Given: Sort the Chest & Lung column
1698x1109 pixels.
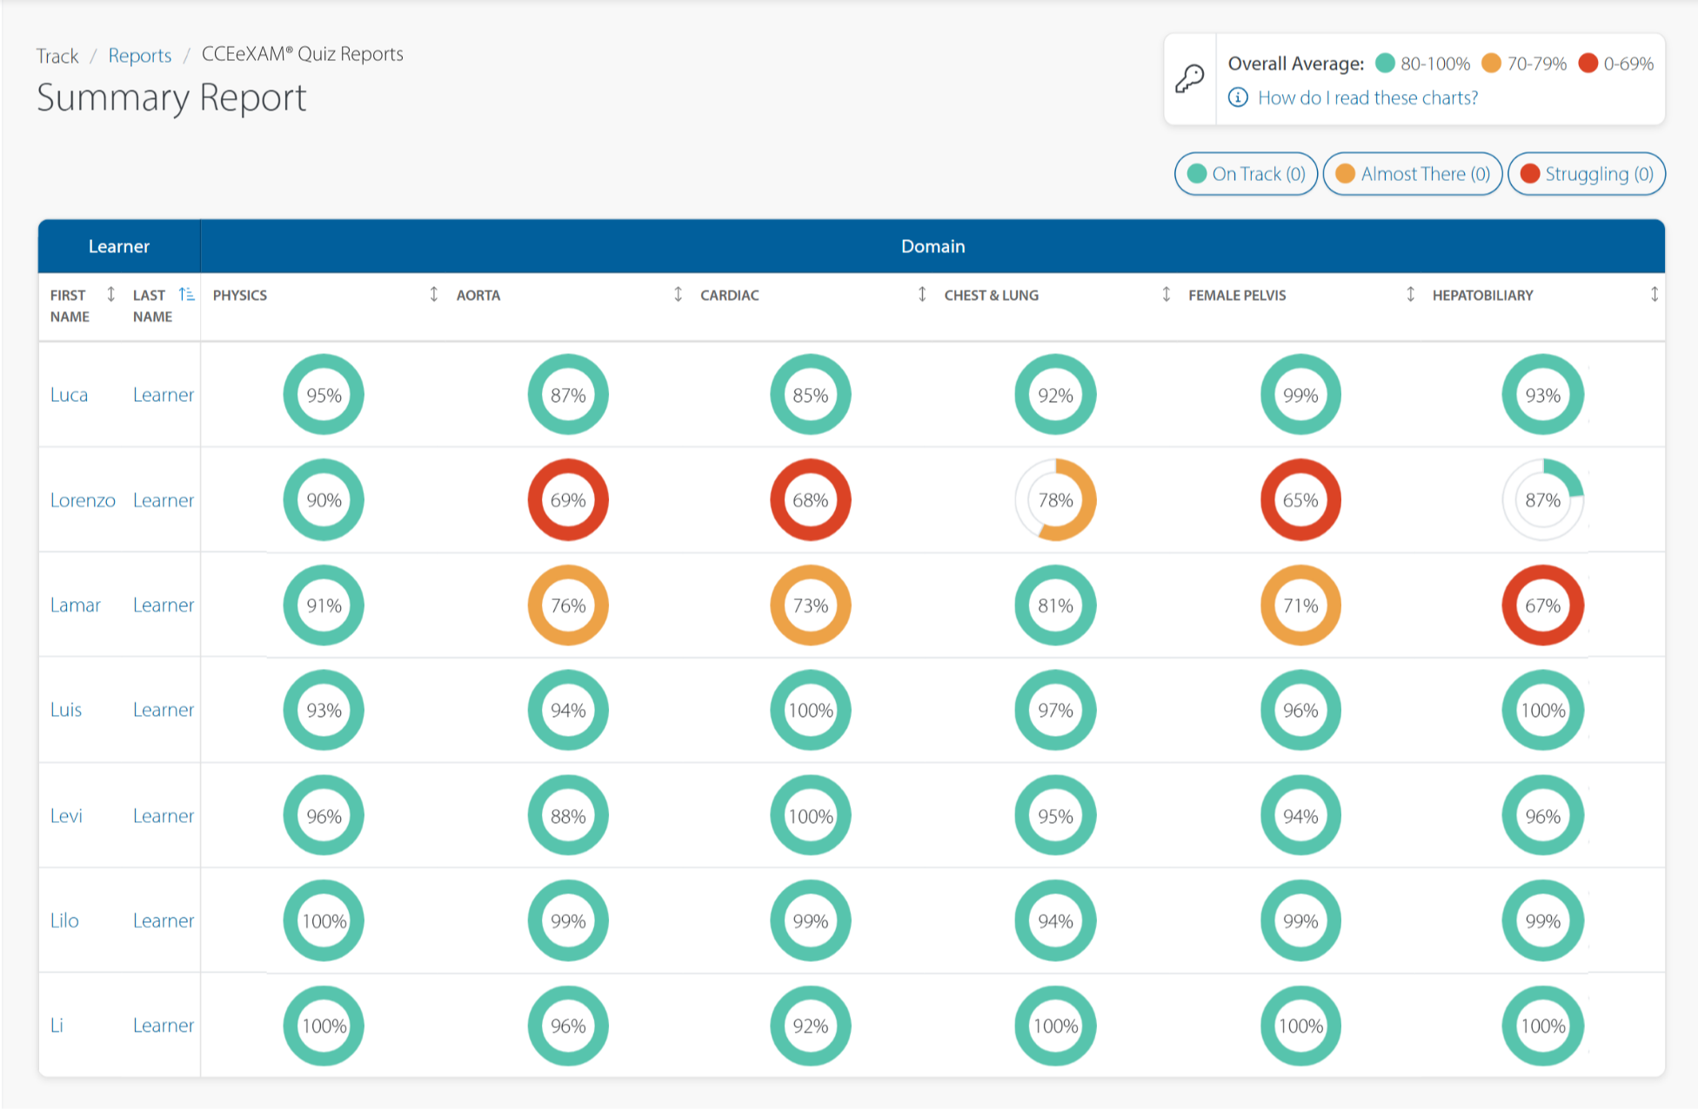Looking at the screenshot, I should [x=1167, y=295].
